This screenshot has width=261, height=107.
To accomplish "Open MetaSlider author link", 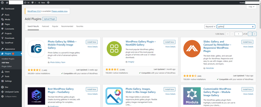I will pos(210,68).
